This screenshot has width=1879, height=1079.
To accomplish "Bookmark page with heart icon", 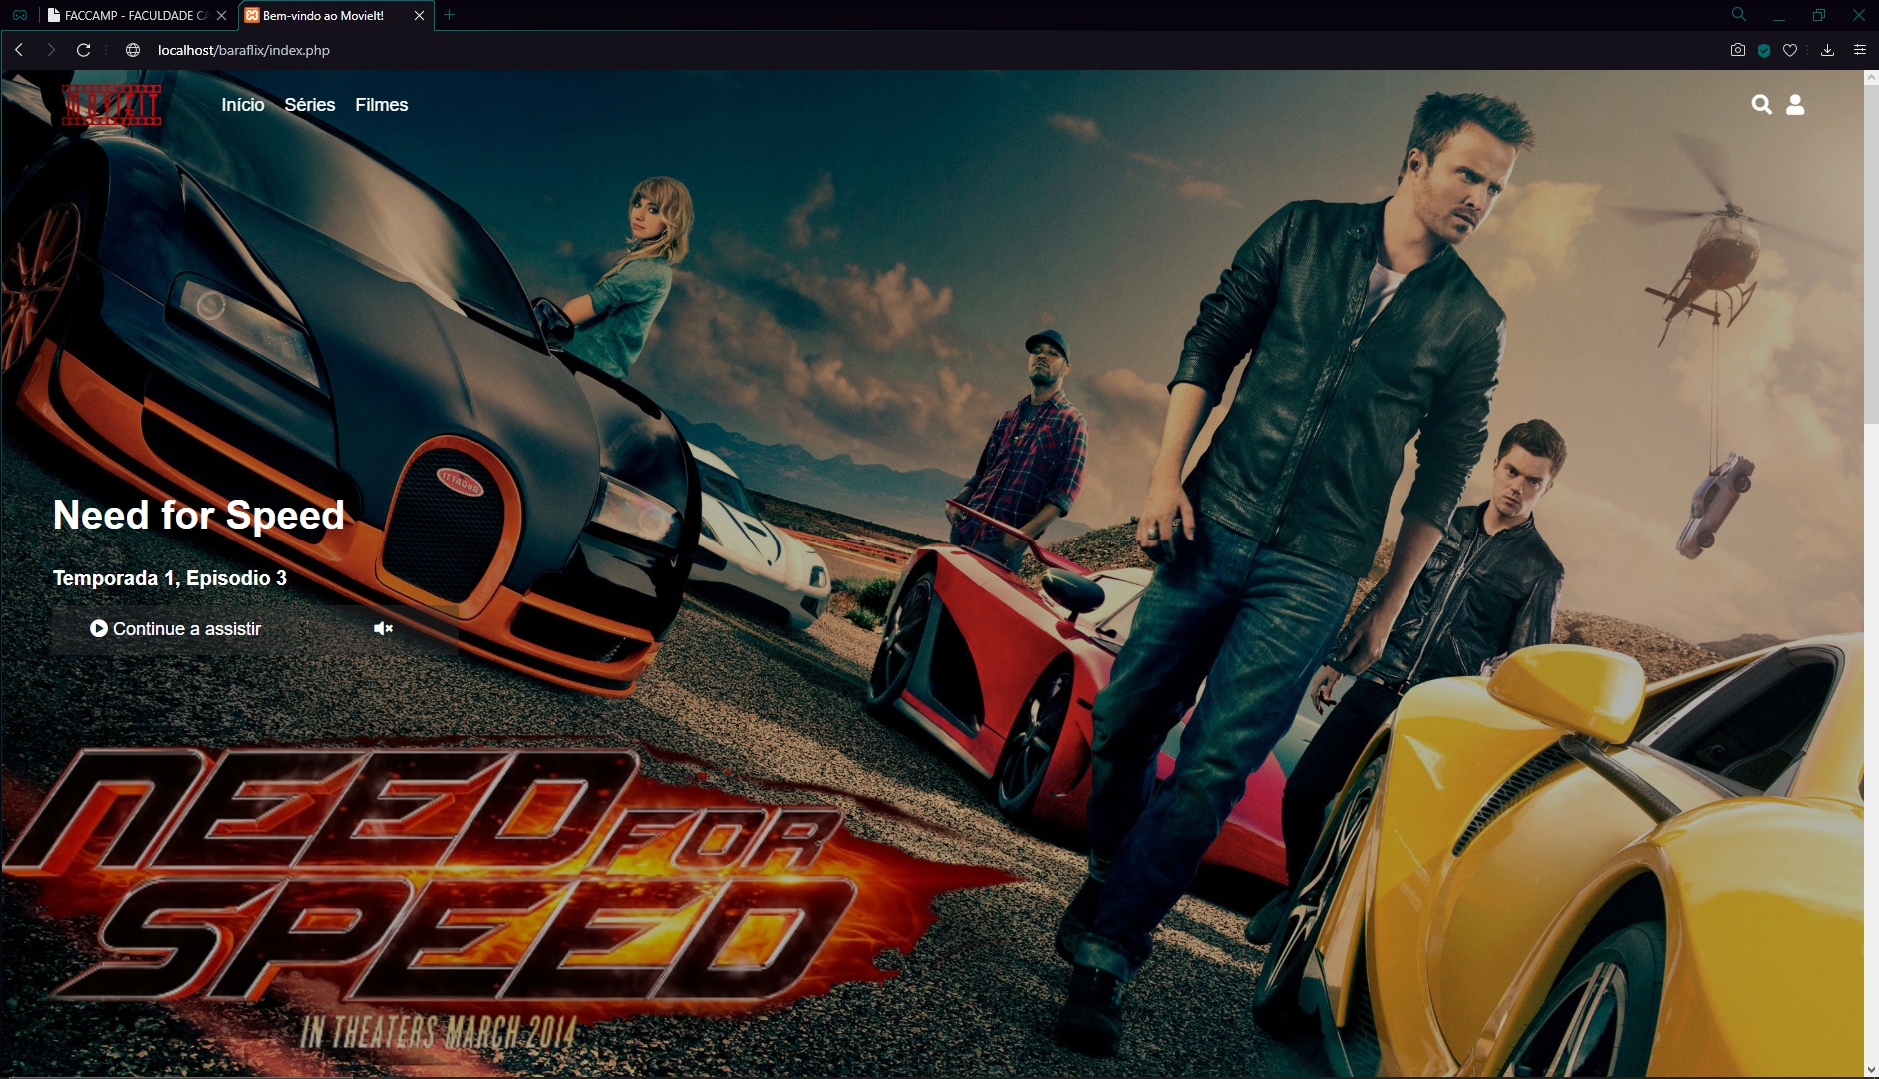I will point(1790,50).
